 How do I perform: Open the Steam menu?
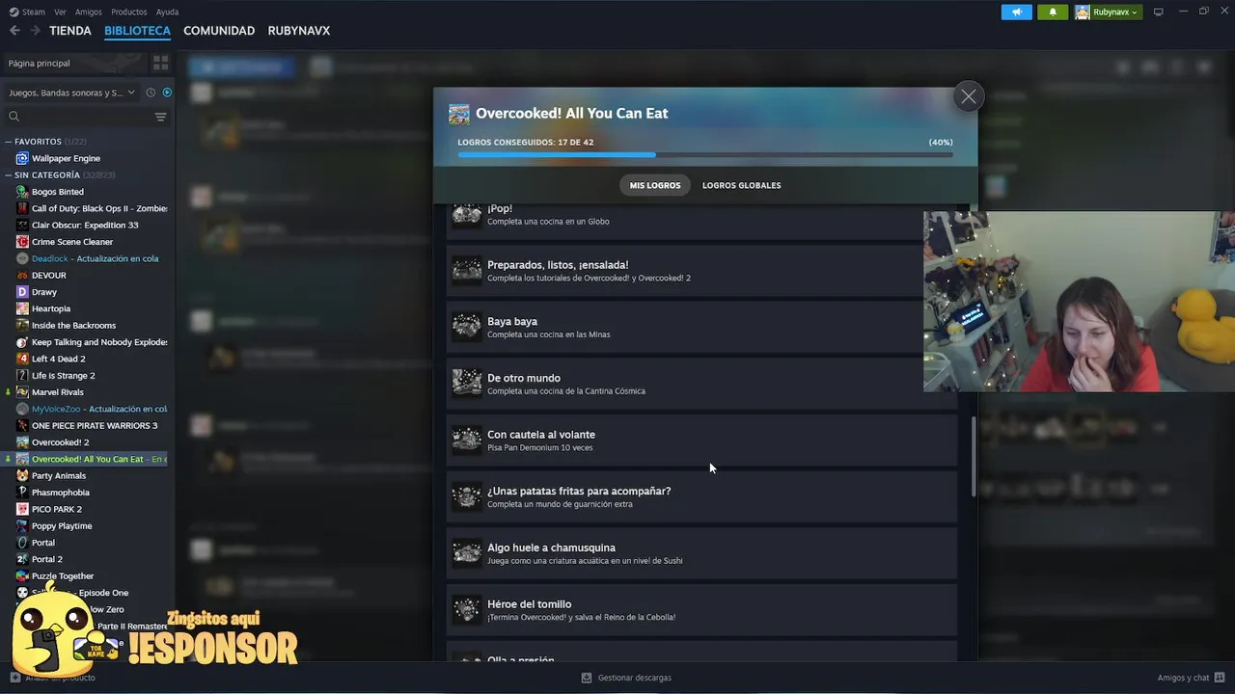tap(27, 12)
